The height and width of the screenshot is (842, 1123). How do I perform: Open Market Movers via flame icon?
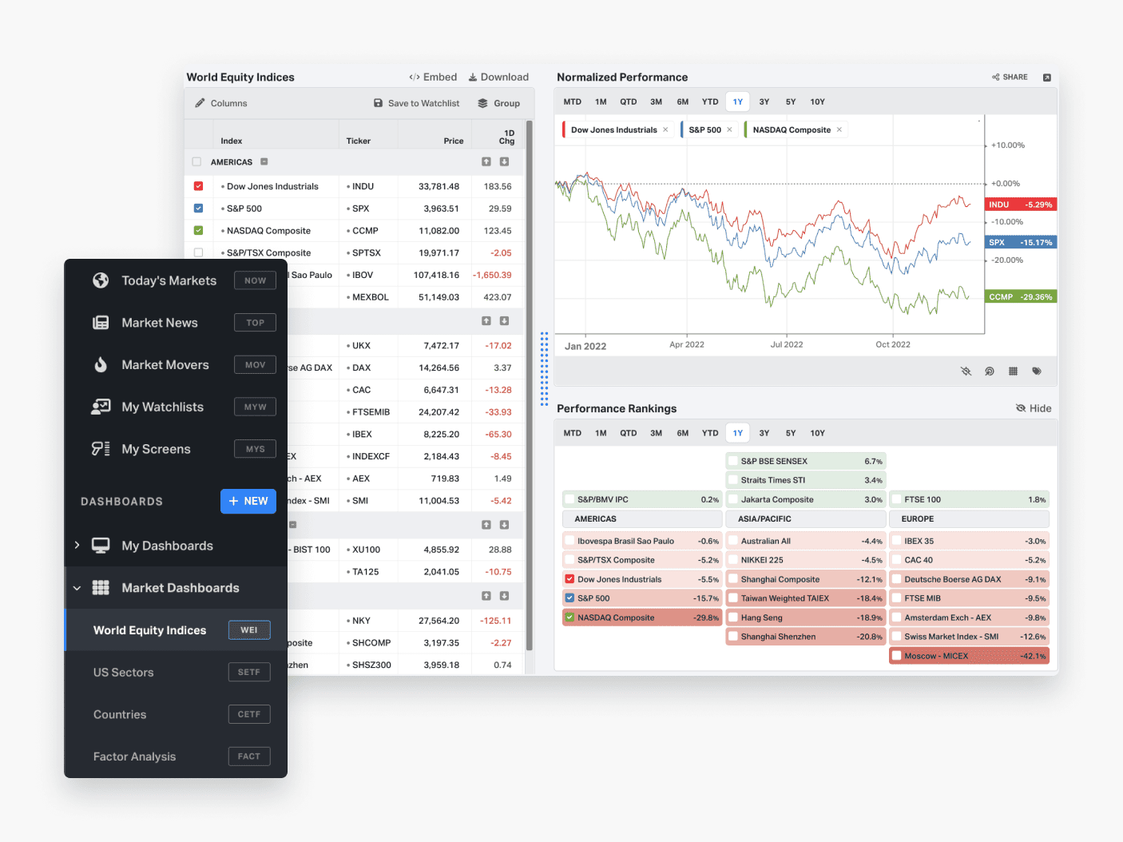click(101, 365)
